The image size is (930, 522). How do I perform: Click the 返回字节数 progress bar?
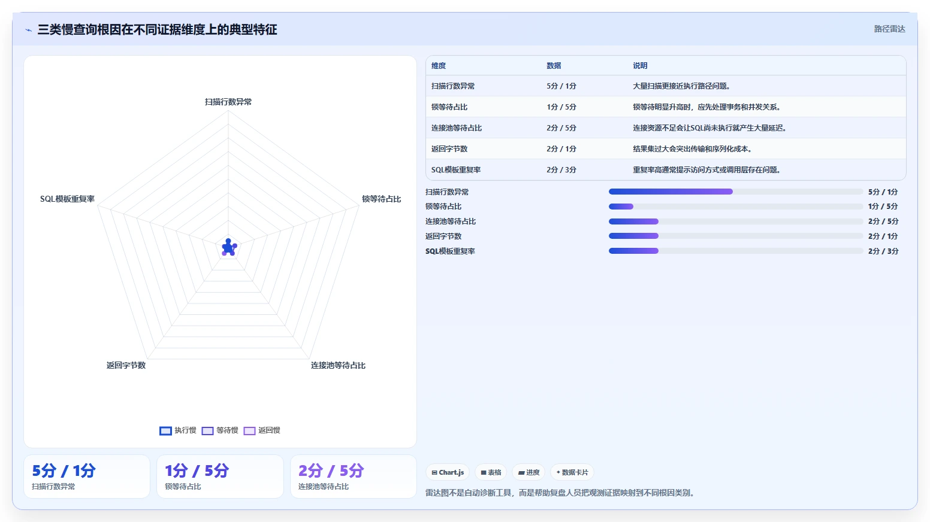tap(736, 236)
